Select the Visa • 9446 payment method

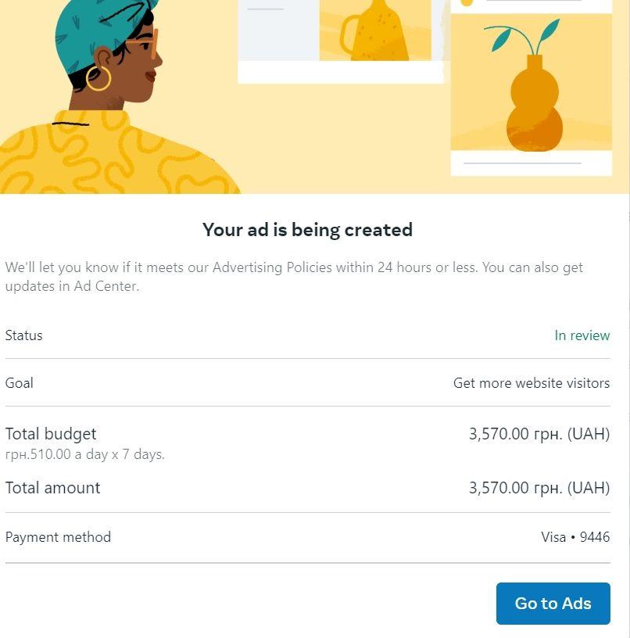575,537
